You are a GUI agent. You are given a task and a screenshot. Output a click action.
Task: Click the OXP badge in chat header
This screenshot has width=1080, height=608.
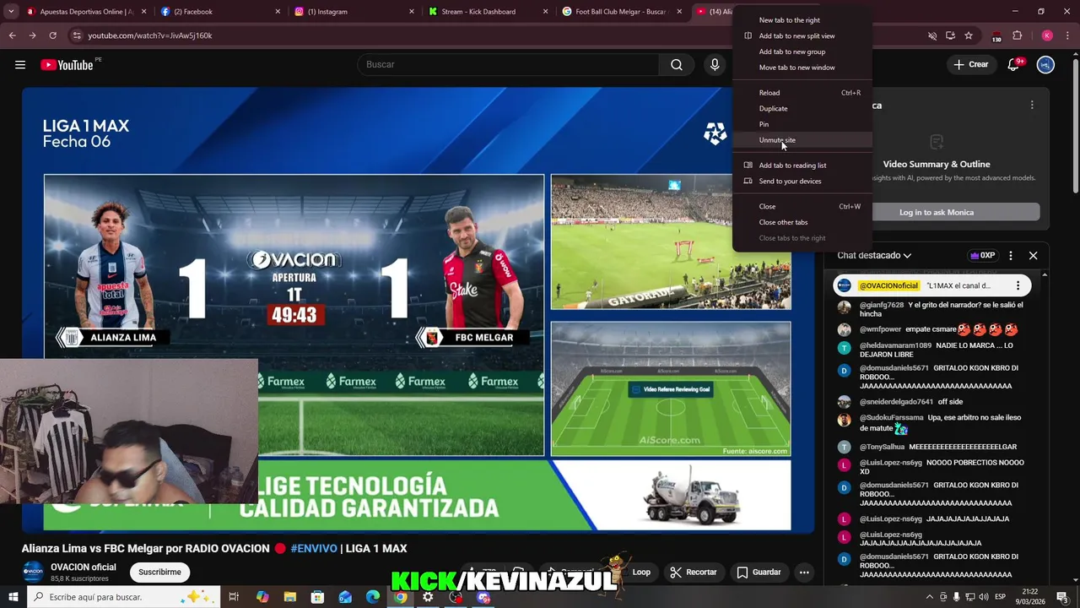(x=983, y=255)
